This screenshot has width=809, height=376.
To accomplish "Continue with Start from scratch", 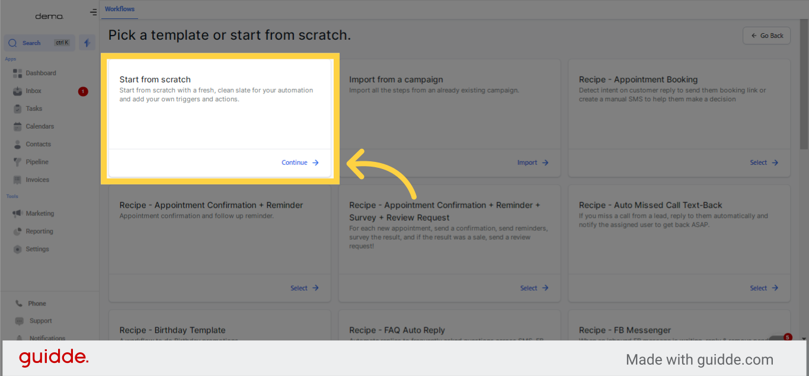I will [x=299, y=162].
